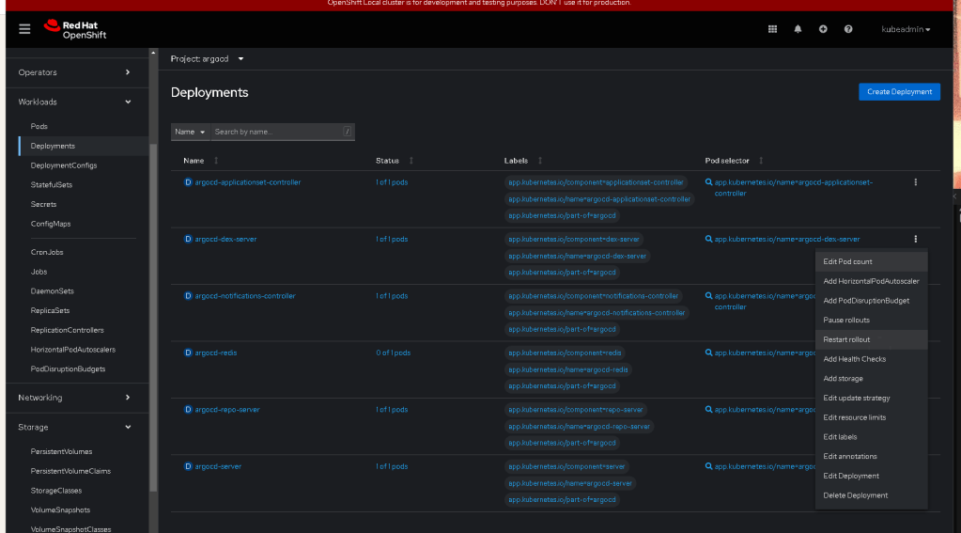Image resolution: width=961 pixels, height=533 pixels.
Task: Click label app.kubernetes.io/name=argocd-redis
Action: point(568,369)
